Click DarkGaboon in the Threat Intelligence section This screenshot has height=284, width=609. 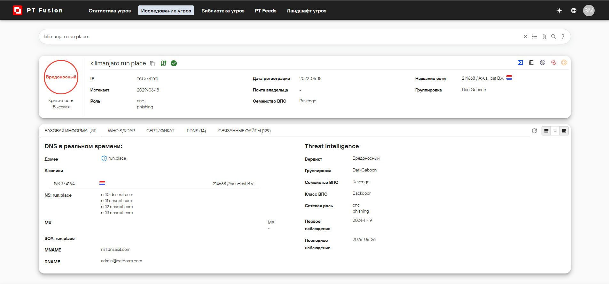coord(364,170)
